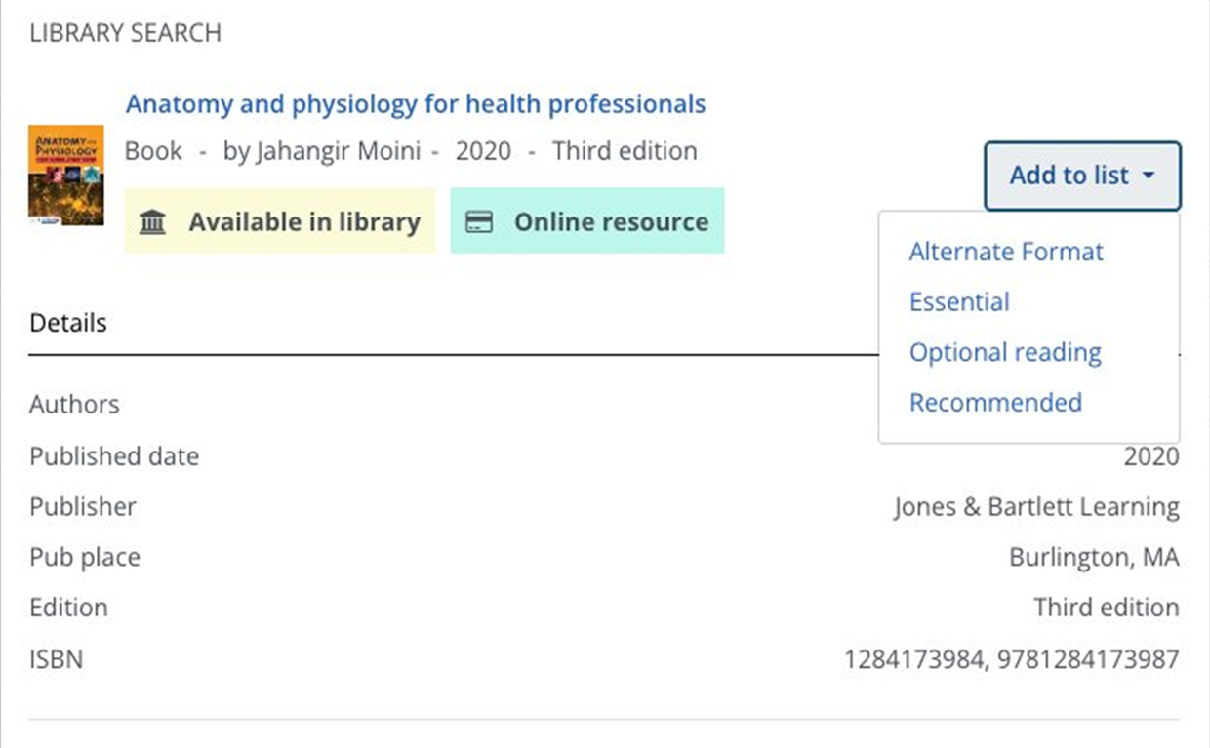Click the ISBN numbers value
This screenshot has width=1210, height=748.
1011,660
